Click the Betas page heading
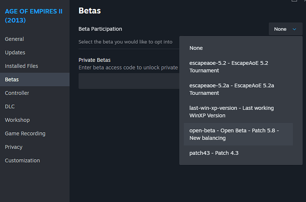The width and height of the screenshot is (306, 202). click(90, 11)
